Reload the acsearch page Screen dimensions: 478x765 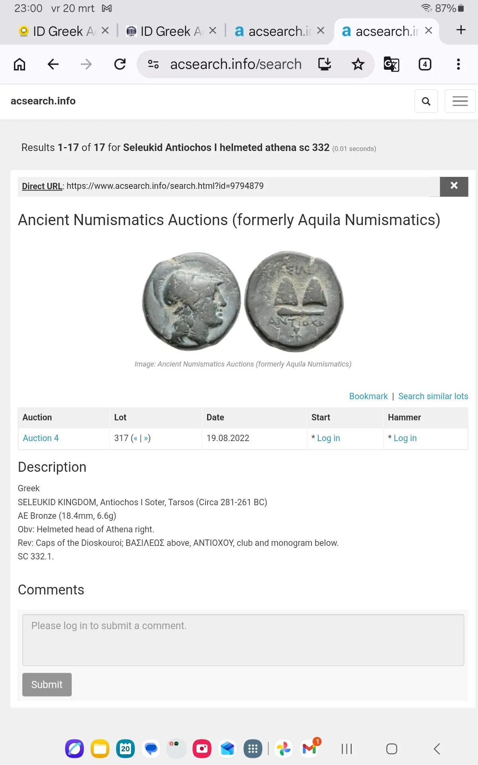pyautogui.click(x=119, y=64)
